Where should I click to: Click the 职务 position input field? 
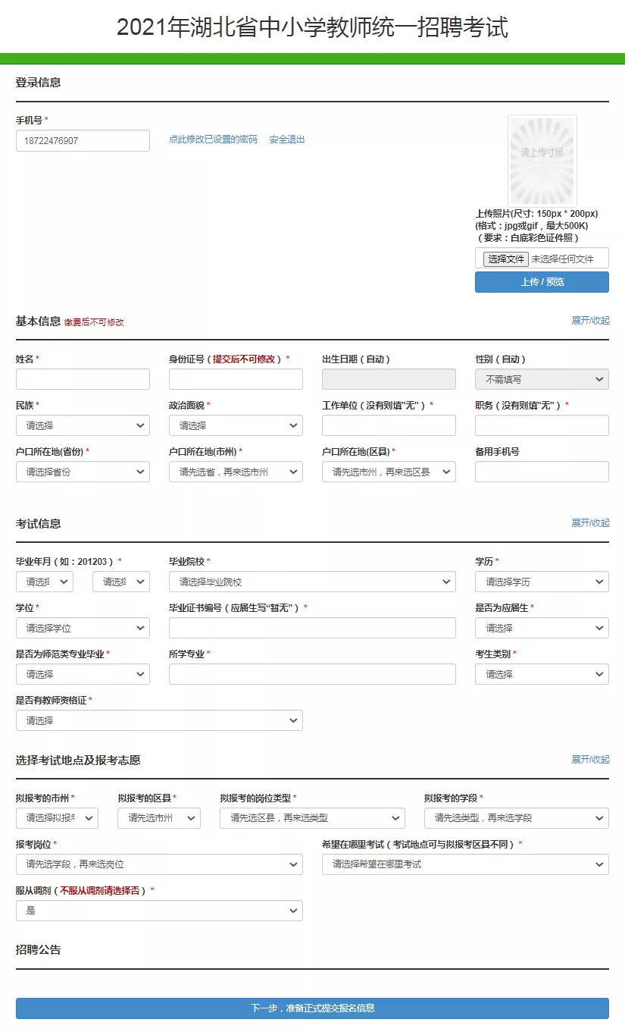click(x=542, y=425)
